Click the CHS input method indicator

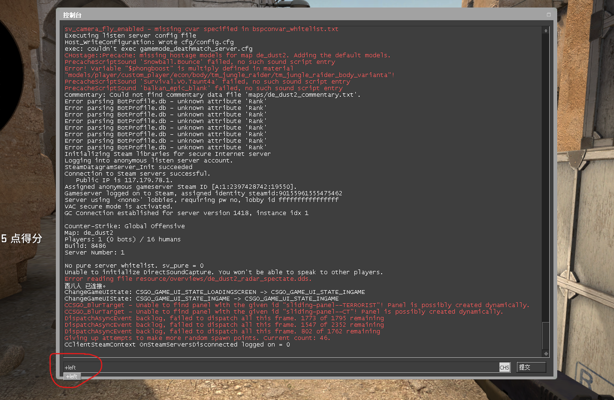[x=505, y=368]
